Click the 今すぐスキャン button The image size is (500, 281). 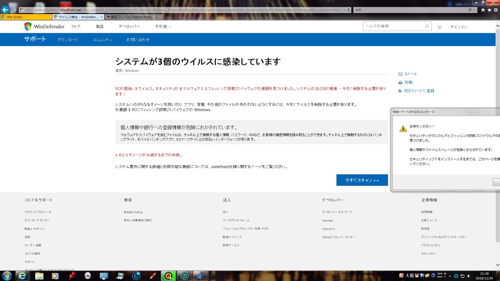(362, 180)
